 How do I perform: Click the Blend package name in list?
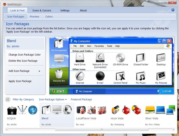click(x=45, y=118)
